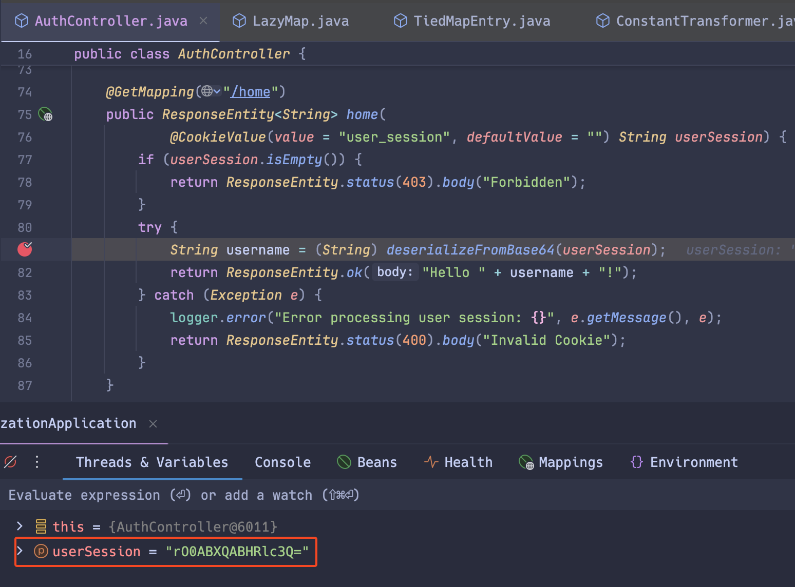This screenshot has width=795, height=587.
Task: Click the class cube icon on LazyMap.java tab
Action: 239,21
